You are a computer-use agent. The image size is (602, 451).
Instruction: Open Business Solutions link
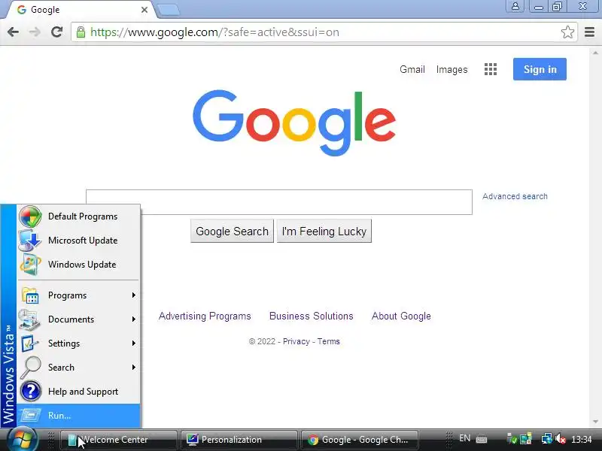(x=311, y=316)
